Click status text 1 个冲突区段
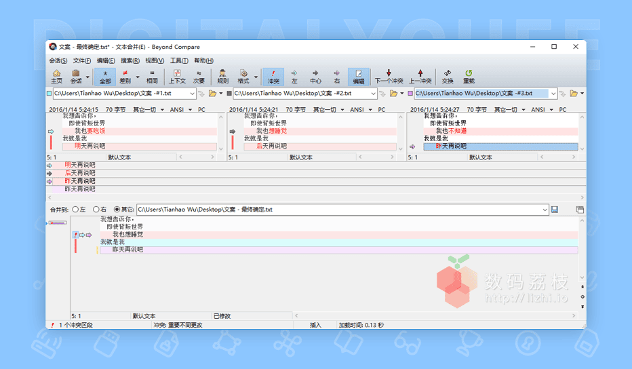Viewport: 632px width, 369px height. (76, 325)
